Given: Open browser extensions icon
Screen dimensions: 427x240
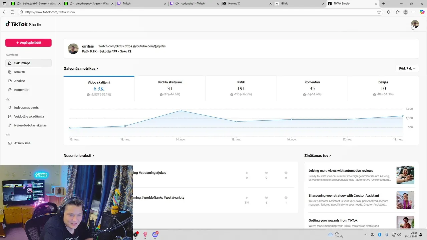Looking at the screenshot, I should pyautogui.click(x=389, y=12).
